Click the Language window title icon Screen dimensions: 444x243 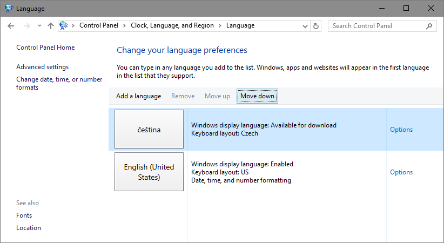(x=9, y=8)
